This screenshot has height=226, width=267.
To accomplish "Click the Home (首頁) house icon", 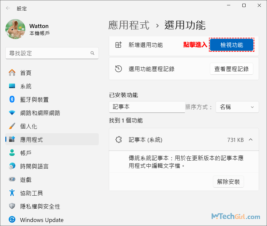I will [12, 73].
